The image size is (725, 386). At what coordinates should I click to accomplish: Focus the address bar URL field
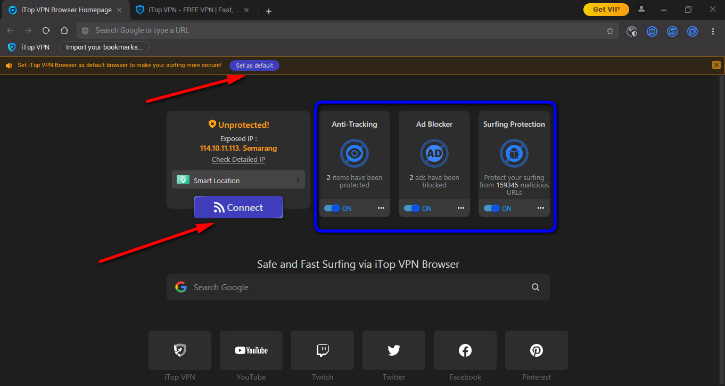(348, 31)
